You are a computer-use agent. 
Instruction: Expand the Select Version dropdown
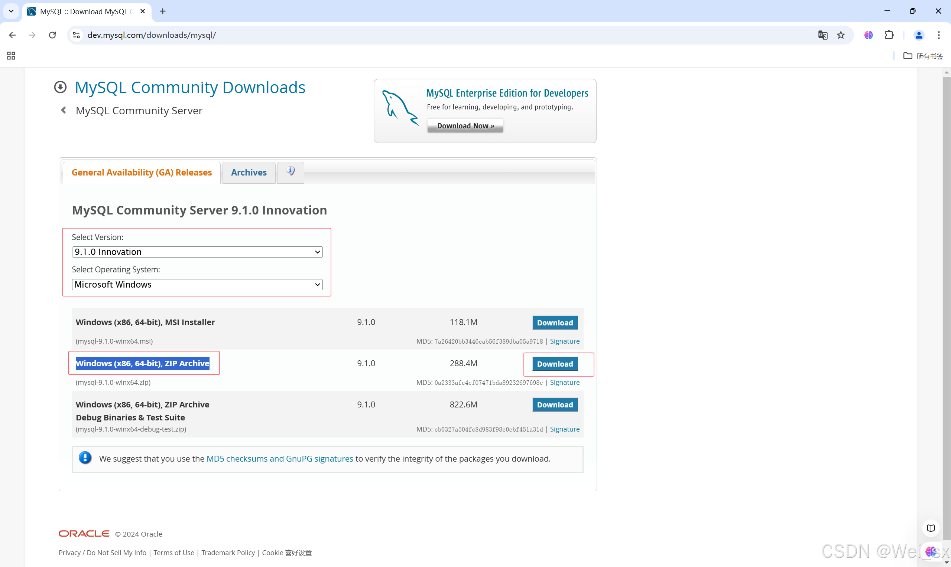pyautogui.click(x=197, y=252)
